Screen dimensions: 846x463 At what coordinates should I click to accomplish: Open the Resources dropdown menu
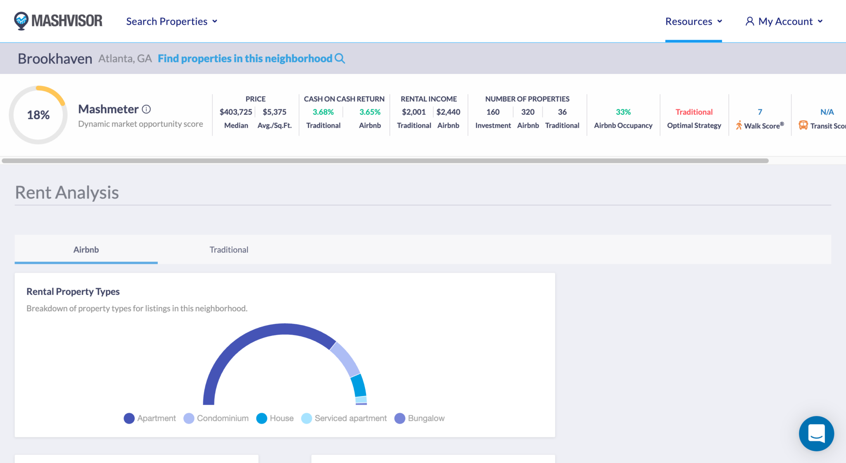point(694,21)
